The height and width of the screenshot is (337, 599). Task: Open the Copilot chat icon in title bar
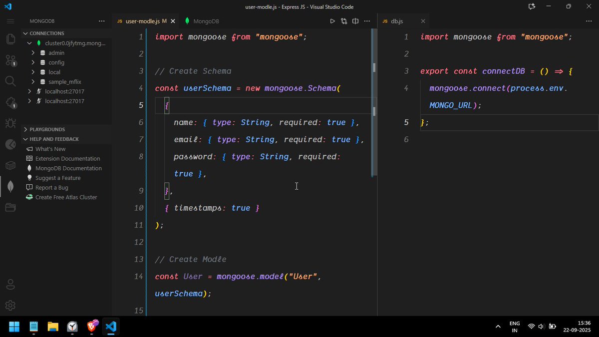[532, 6]
